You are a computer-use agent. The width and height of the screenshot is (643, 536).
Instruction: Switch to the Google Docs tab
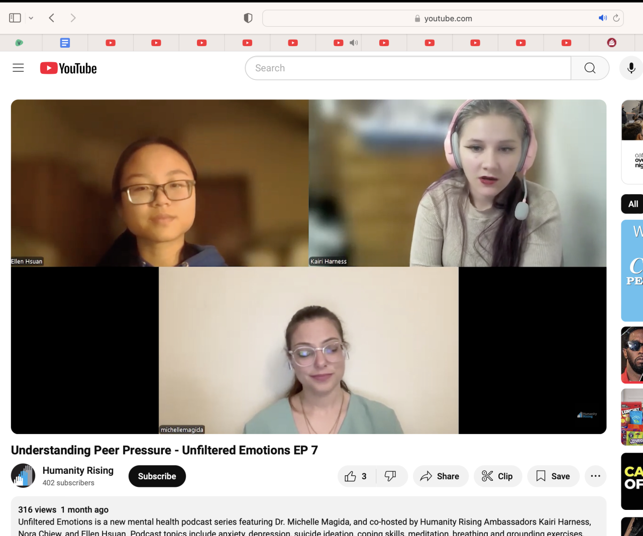[65, 43]
